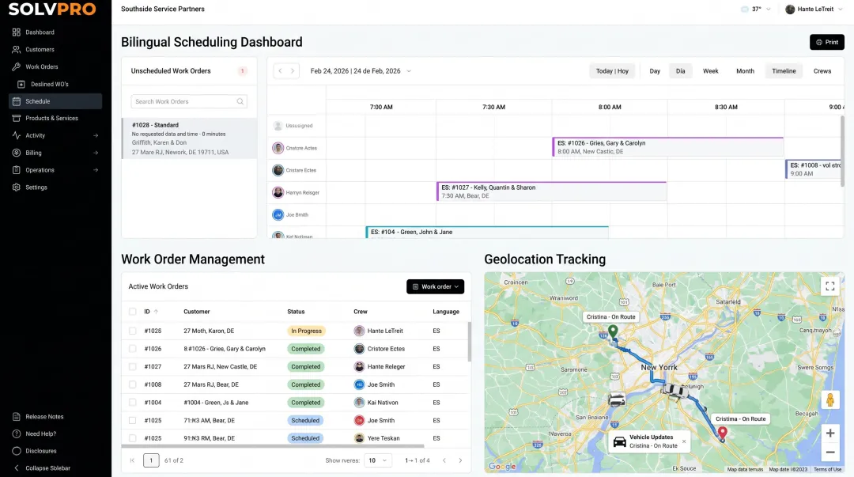Click the red destination map pin
854x477 pixels.
pos(722,433)
